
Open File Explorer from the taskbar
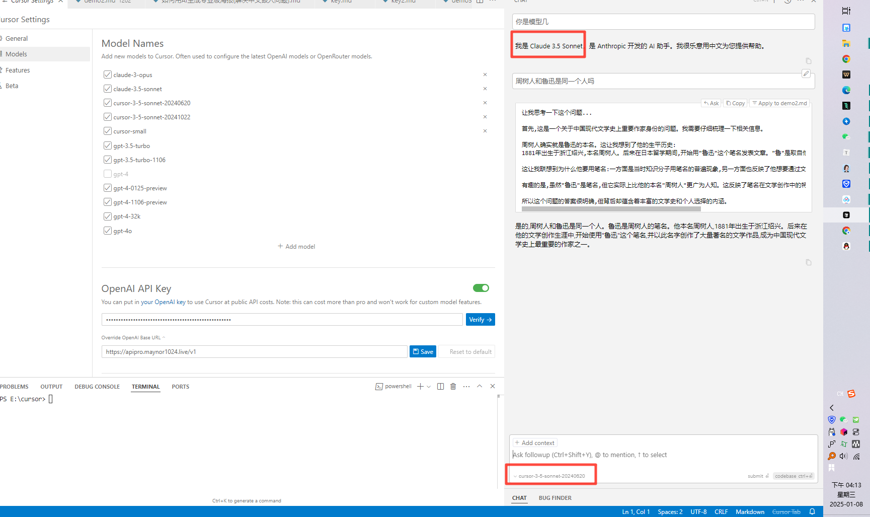pyautogui.click(x=846, y=43)
